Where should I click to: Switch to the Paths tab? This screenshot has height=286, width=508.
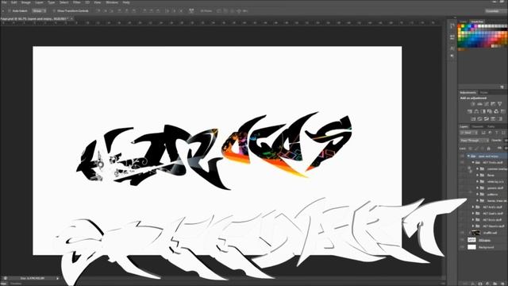pyautogui.click(x=491, y=126)
